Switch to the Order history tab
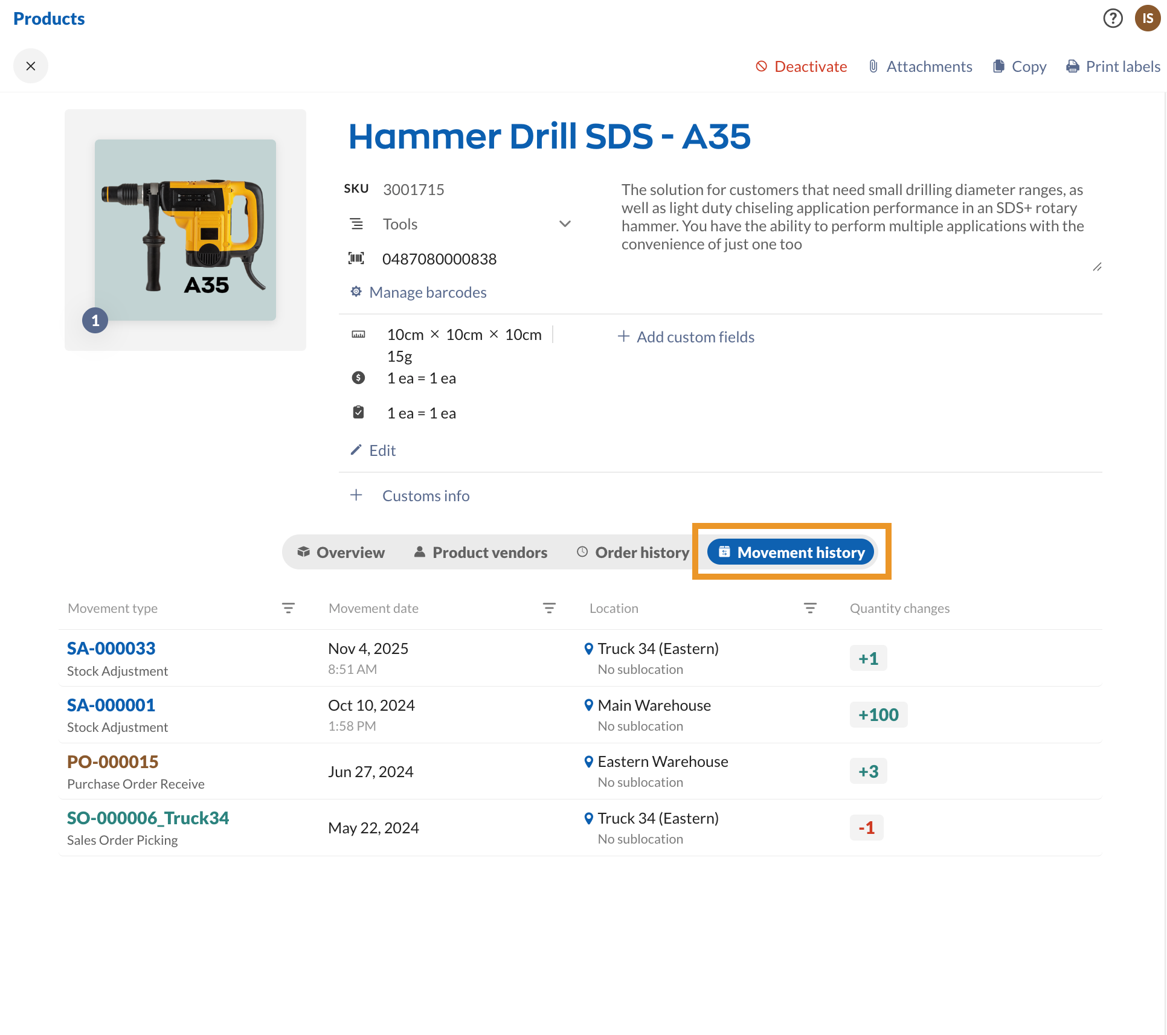 [x=632, y=552]
